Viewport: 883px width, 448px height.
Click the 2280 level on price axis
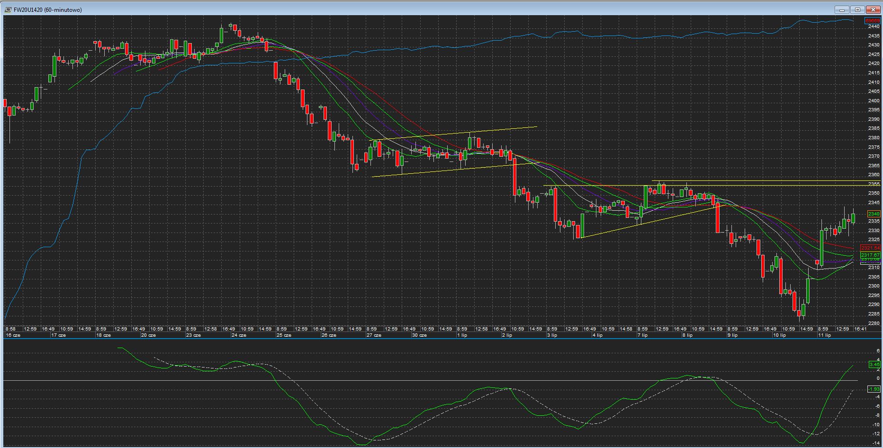874,323
